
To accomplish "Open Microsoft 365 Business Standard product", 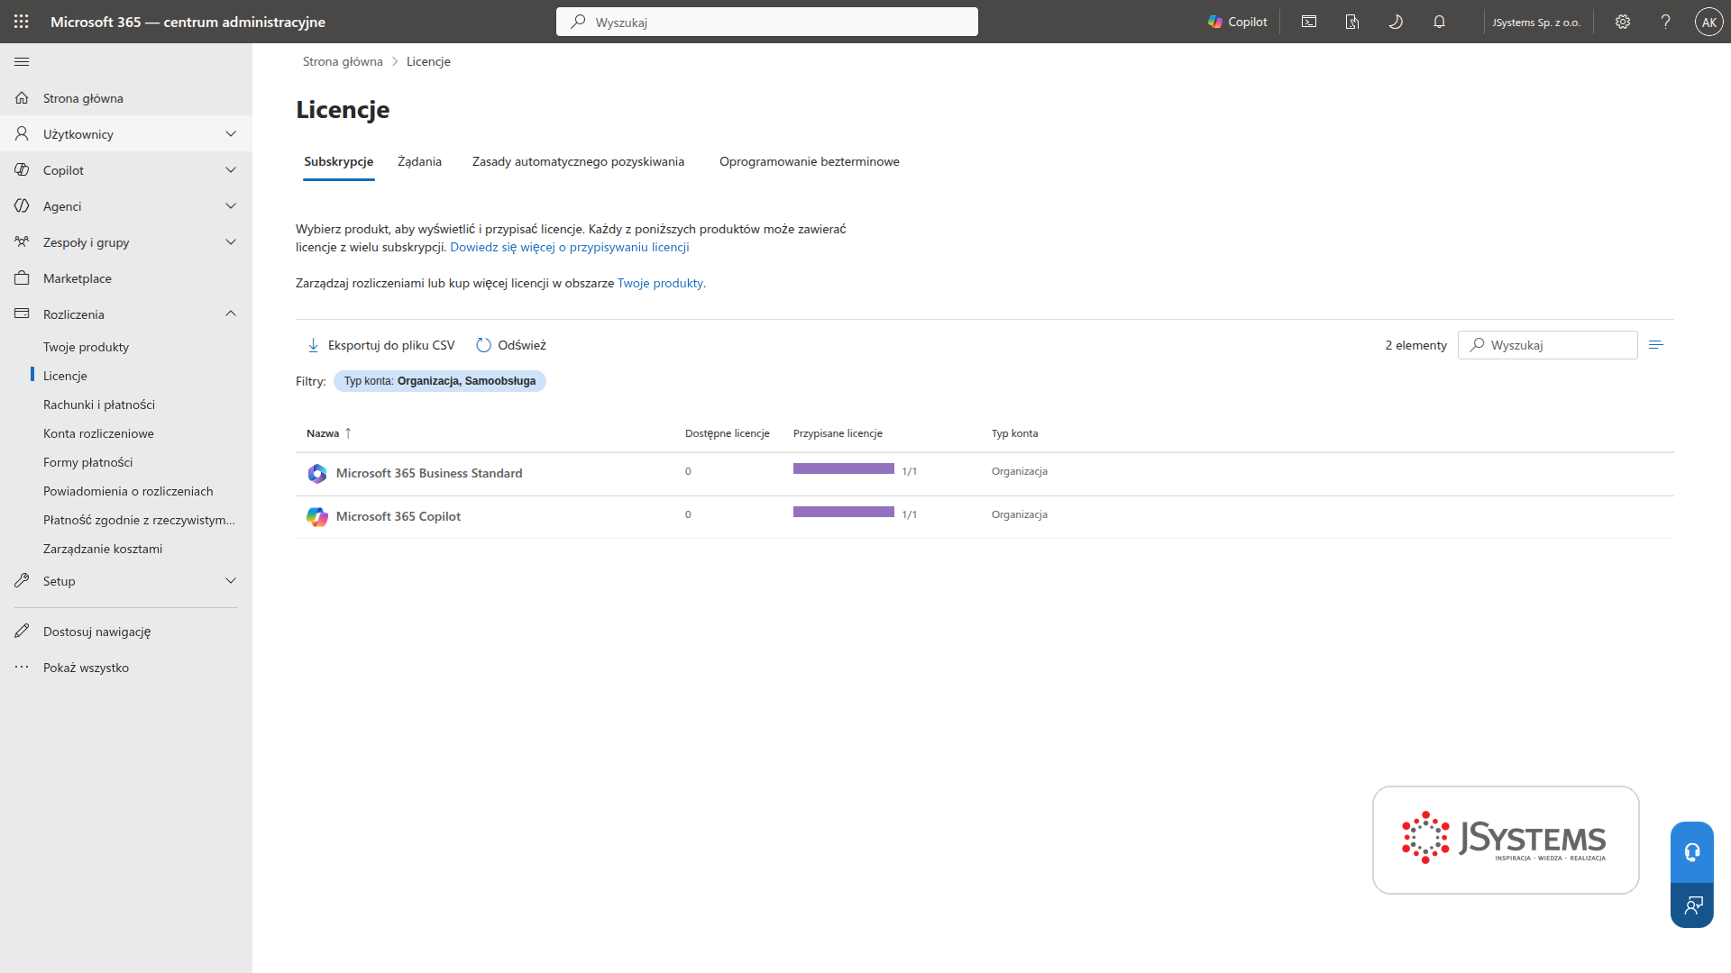I will 429,473.
